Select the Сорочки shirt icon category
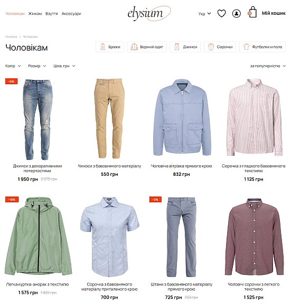 pos(220,47)
